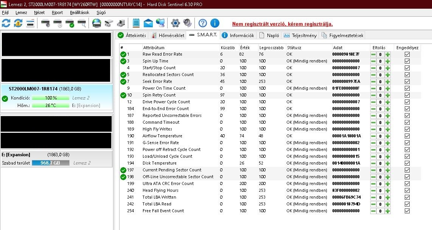Click green check icon beside Spin Retry Count
432x230 pixels.
coord(123,95)
